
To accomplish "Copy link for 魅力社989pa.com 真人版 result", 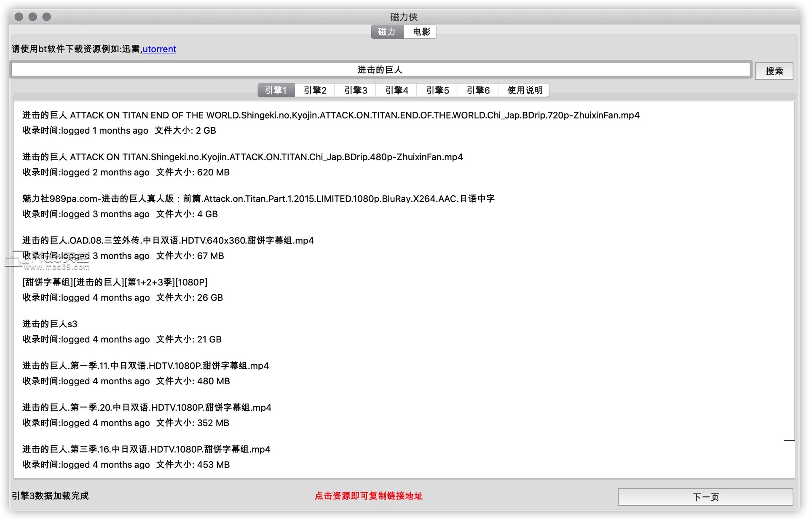I will 258,199.
